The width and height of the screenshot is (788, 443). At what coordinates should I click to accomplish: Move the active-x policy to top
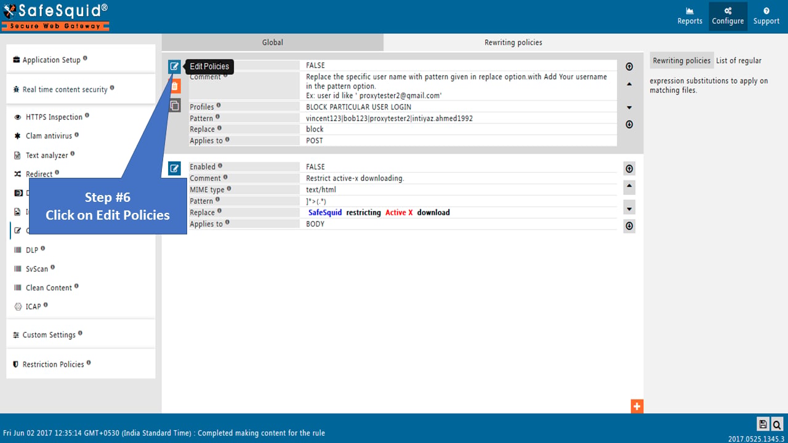(629, 169)
